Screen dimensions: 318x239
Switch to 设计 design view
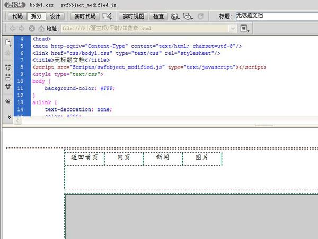pos(55,16)
